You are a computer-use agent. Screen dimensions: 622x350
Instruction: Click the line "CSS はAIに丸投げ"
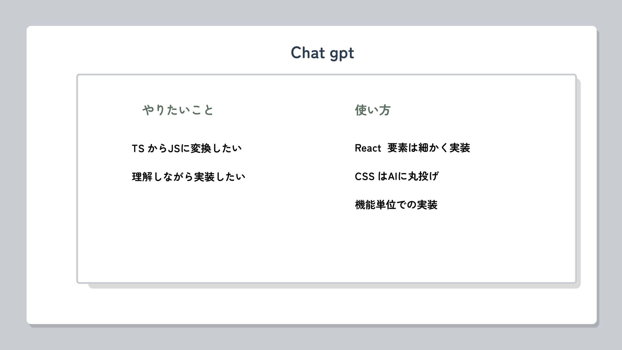pos(397,177)
